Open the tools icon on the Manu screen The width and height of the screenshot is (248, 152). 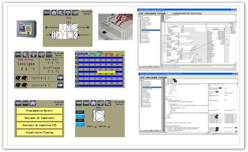point(86,103)
